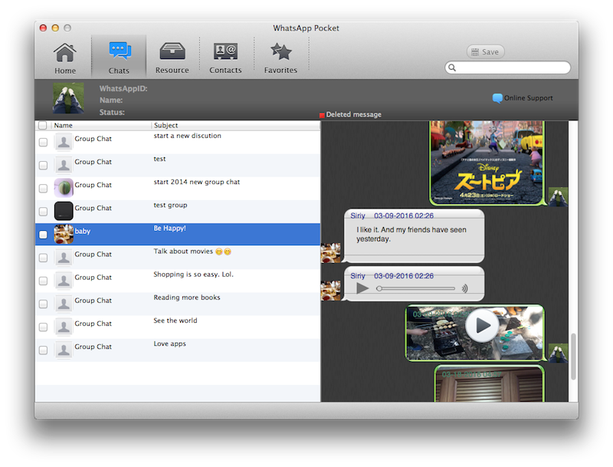
Task: Select subject 'See the world'
Action: coord(175,321)
